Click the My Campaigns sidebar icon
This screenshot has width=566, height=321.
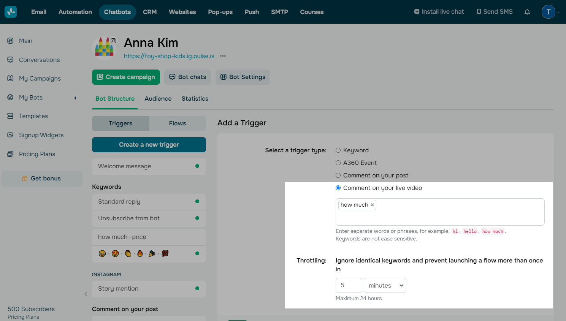pyautogui.click(x=10, y=78)
